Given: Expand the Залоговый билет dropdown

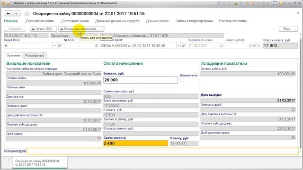Looking at the screenshot, I should tap(178, 46).
